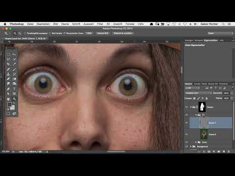Click Zoom In icon in options bar
235x176 pixels.
(x=15, y=33)
